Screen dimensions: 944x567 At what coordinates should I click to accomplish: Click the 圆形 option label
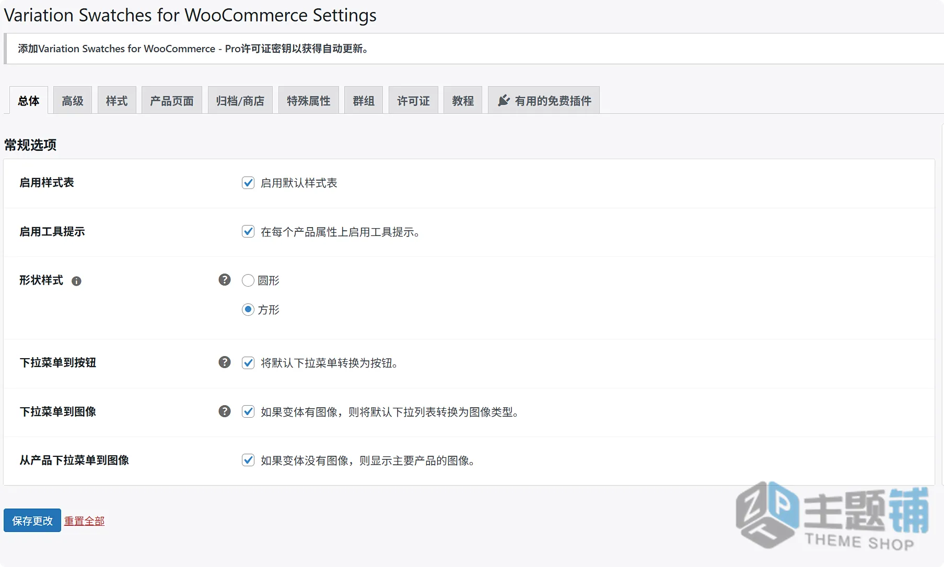pyautogui.click(x=269, y=280)
